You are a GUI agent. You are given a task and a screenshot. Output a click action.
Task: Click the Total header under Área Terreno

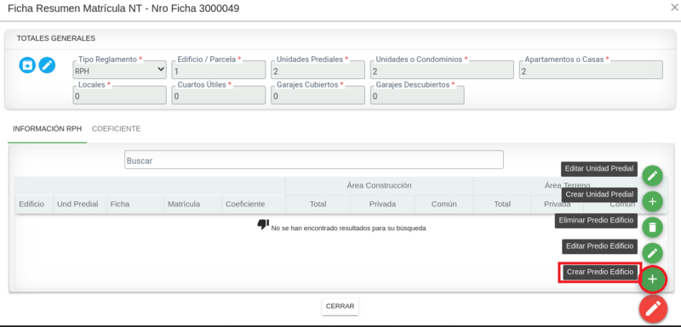tap(502, 204)
